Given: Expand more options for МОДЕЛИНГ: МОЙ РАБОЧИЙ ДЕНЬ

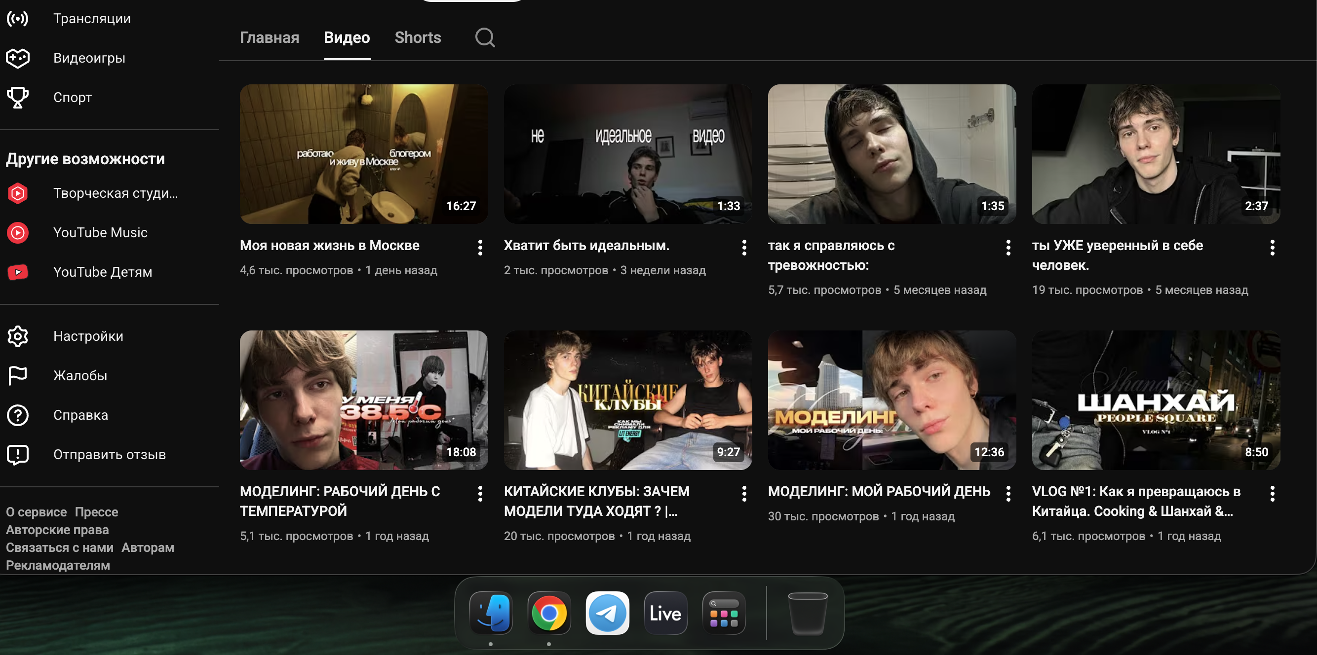Looking at the screenshot, I should tap(1007, 494).
